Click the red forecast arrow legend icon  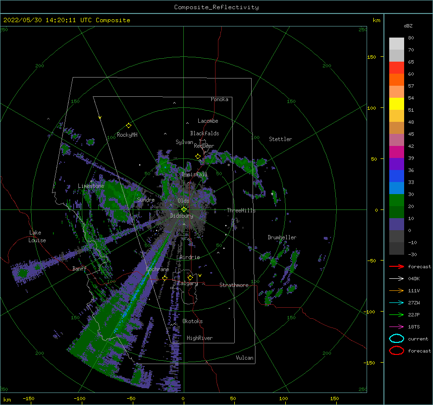point(396,266)
